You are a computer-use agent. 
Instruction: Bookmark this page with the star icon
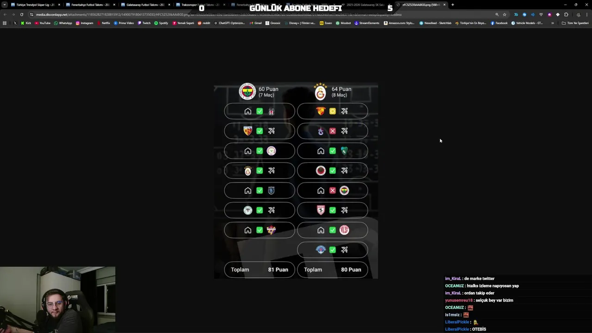(x=505, y=14)
